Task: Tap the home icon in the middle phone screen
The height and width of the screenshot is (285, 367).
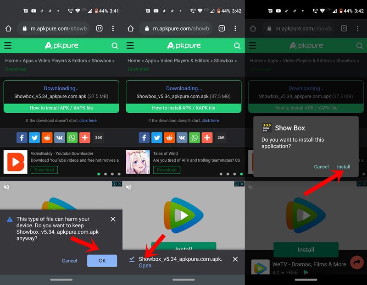Action: point(131,28)
